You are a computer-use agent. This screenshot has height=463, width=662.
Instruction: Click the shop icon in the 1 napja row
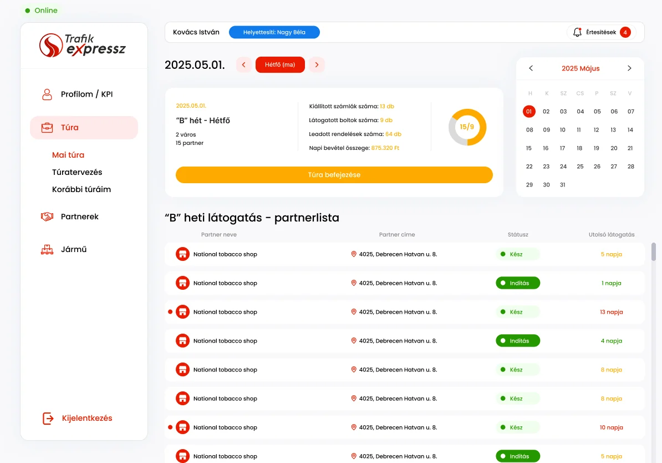(x=182, y=283)
